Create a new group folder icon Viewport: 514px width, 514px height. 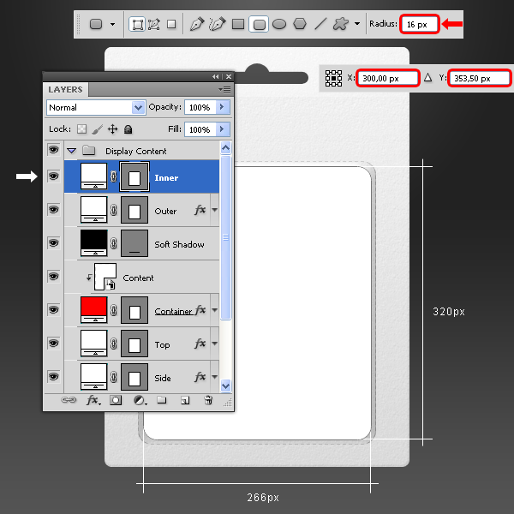[x=161, y=400]
